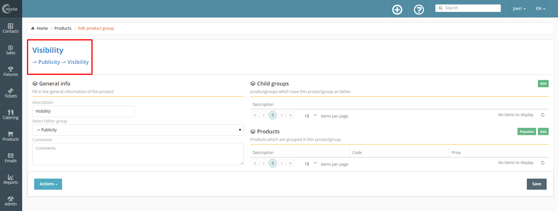The image size is (558, 211).
Task: Click the General info heading
Action: coord(55,84)
